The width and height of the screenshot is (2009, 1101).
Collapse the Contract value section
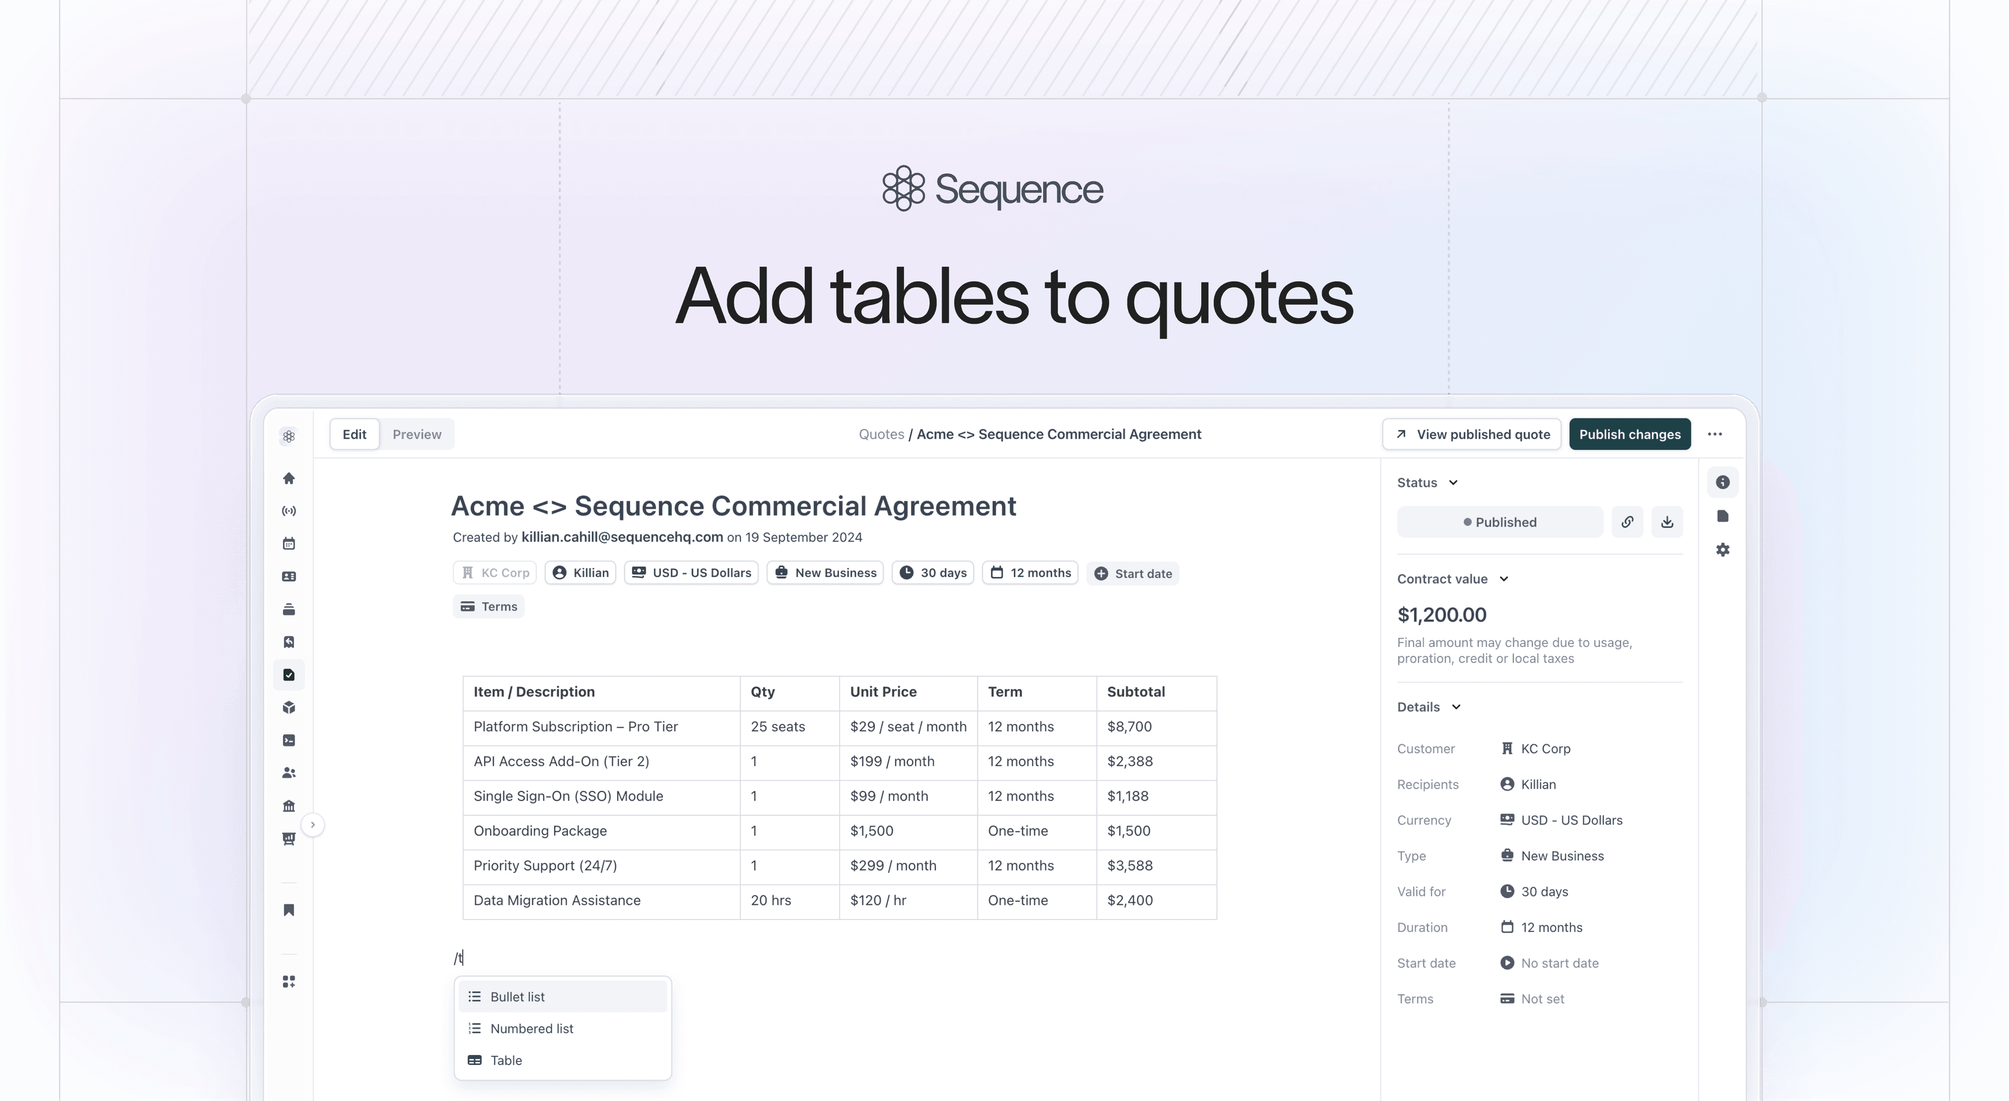tap(1504, 578)
